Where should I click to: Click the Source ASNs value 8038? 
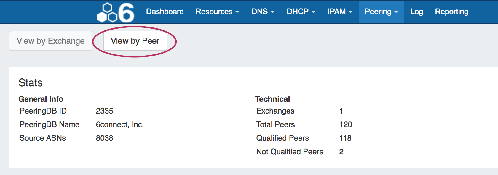pos(104,138)
